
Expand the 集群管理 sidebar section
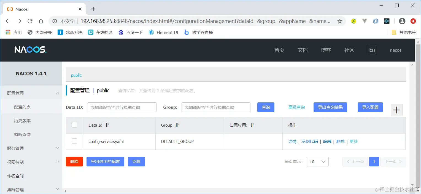tap(57, 189)
